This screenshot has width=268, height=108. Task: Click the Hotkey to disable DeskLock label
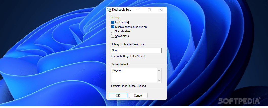pyautogui.click(x=128, y=44)
